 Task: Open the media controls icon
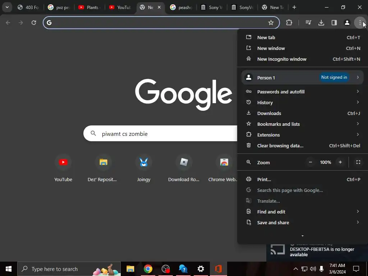coord(308,23)
